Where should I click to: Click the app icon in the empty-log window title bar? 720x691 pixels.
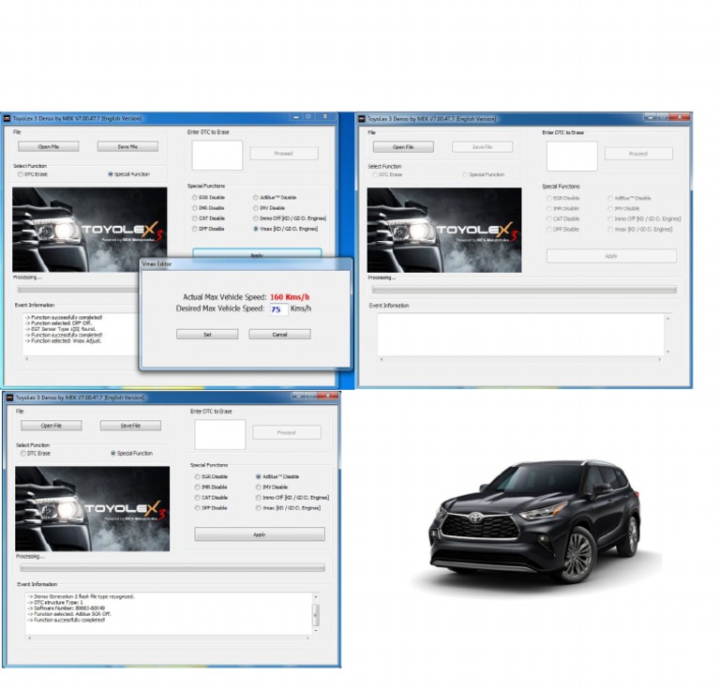point(362,119)
